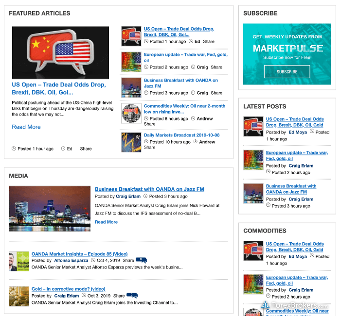Open Latest Posts link Business Breakfast with OANDA

tap(291, 189)
